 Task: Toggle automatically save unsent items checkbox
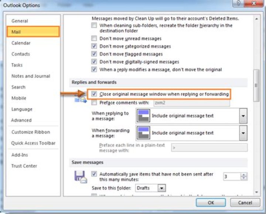[x=94, y=174]
